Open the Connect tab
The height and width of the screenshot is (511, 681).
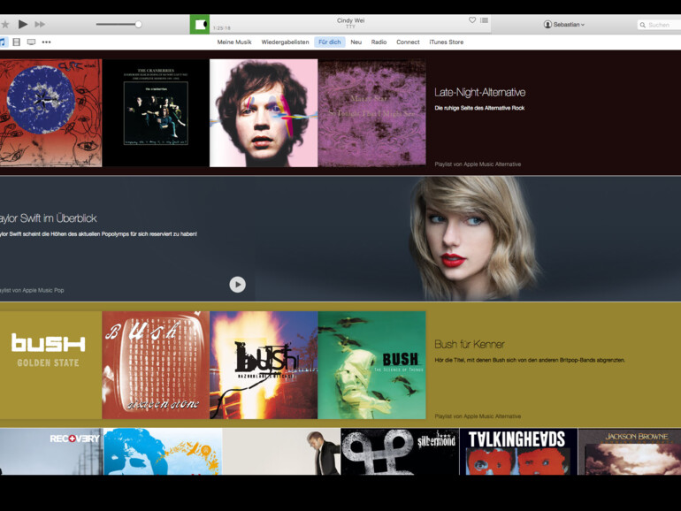(408, 42)
